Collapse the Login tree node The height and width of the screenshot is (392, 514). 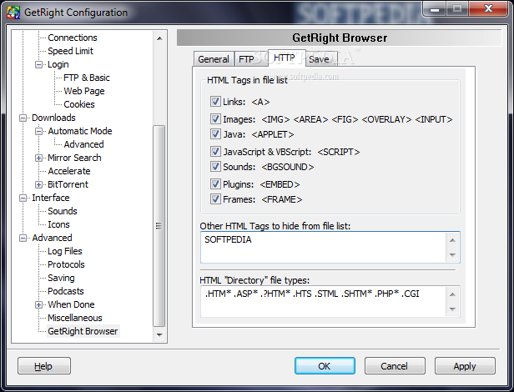click(x=38, y=64)
